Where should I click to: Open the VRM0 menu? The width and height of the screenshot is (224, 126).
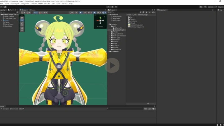(40, 4)
